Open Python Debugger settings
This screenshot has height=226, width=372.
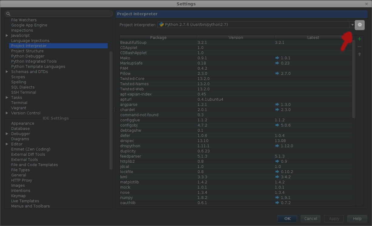coord(28,56)
